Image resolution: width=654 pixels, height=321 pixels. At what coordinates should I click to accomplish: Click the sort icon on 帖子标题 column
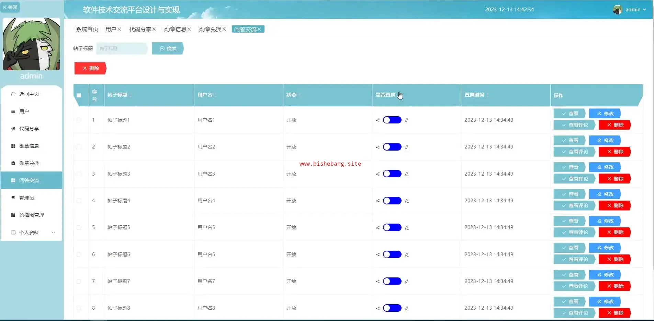pos(131,95)
